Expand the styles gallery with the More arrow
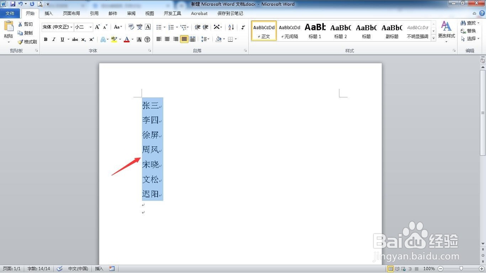Viewport: 486px width, 273px height. [x=434, y=37]
